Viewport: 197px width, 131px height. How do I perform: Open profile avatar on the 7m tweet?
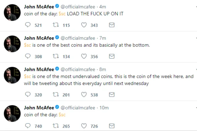click(12, 44)
